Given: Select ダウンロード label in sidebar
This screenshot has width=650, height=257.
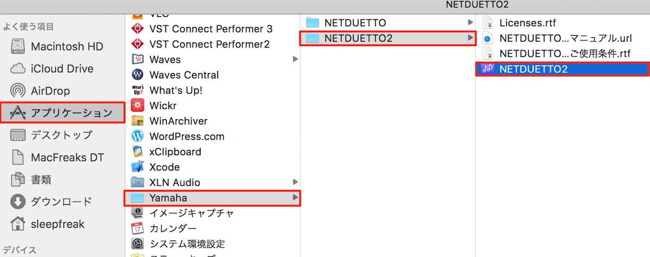Looking at the screenshot, I should click(x=62, y=202).
